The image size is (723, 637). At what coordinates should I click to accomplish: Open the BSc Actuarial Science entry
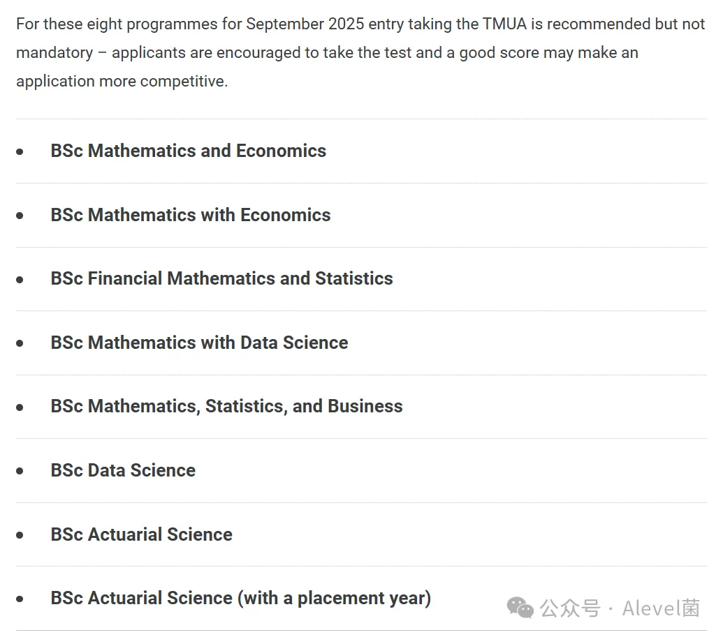141,534
